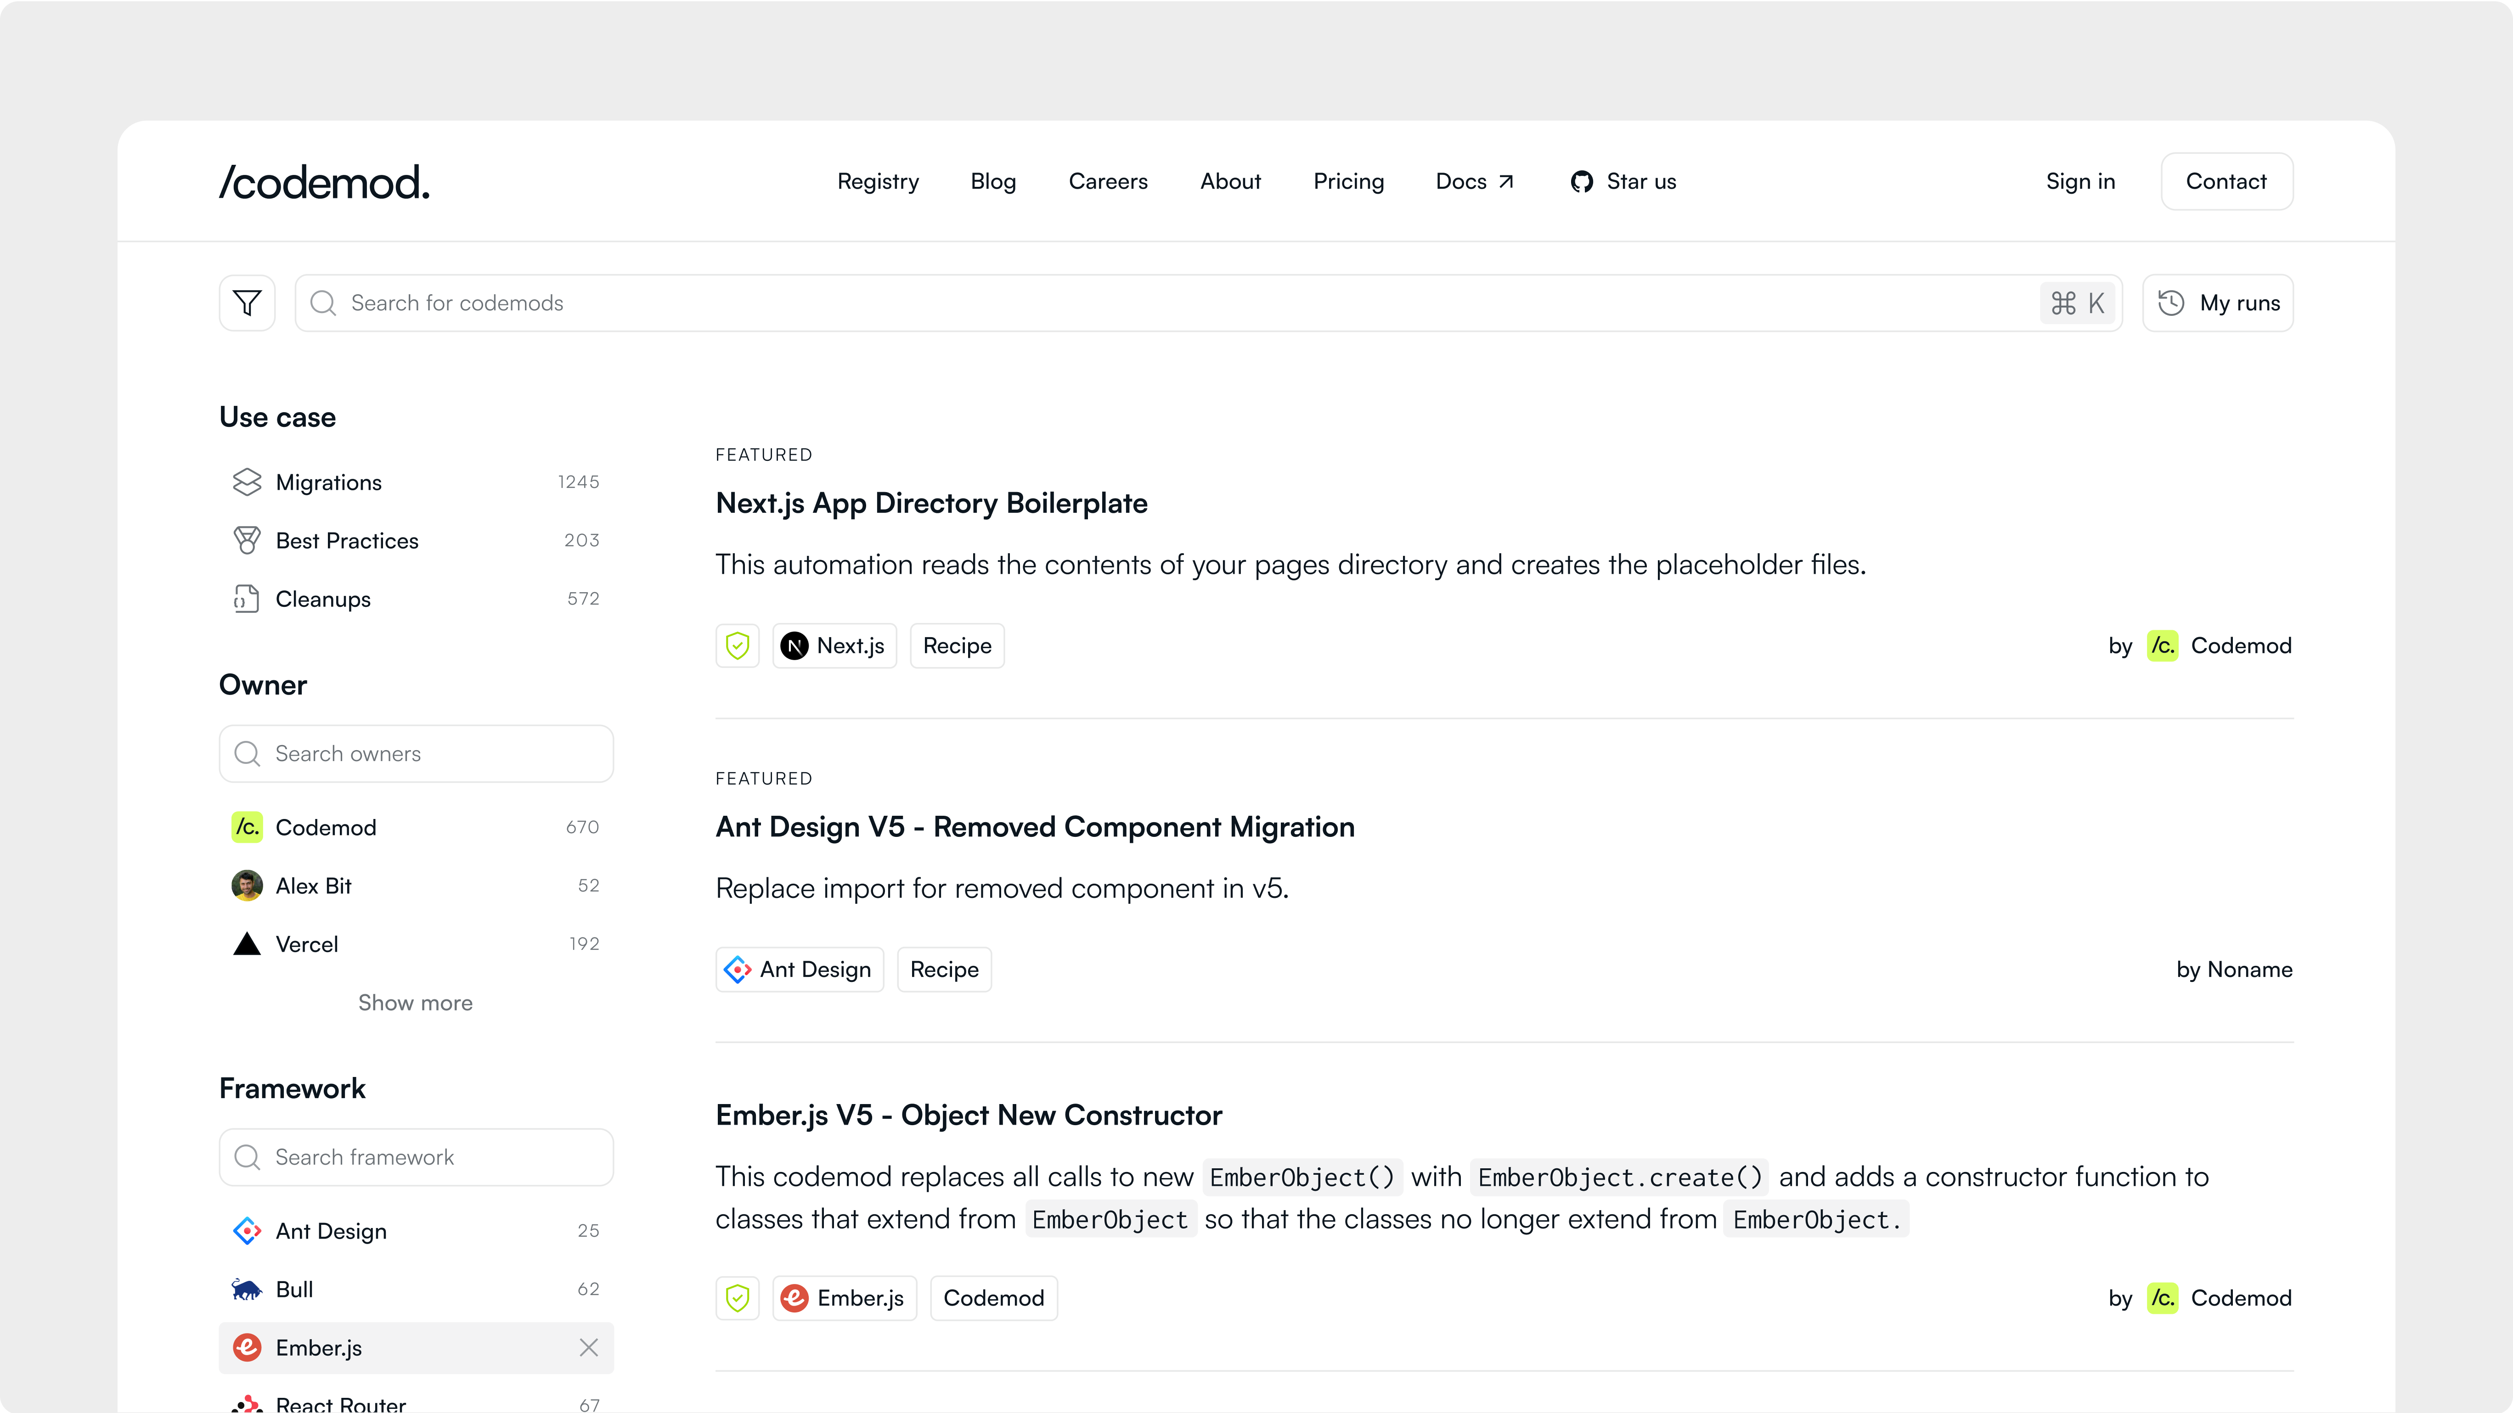Expand owners list with Show more
This screenshot has width=2513, height=1413.
(415, 1003)
